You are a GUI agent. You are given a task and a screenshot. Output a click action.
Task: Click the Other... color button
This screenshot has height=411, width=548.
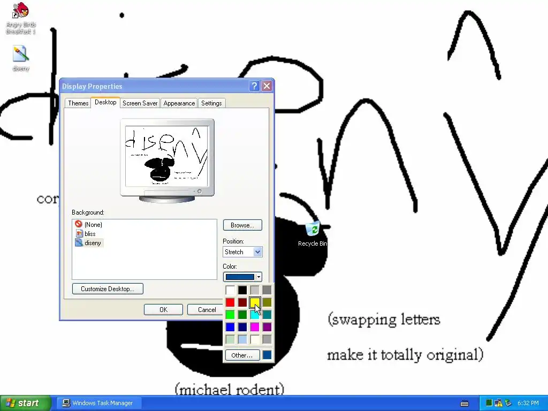click(x=242, y=355)
